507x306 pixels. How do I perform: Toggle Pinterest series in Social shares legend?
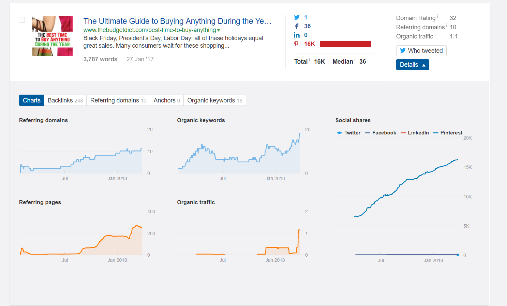point(448,133)
